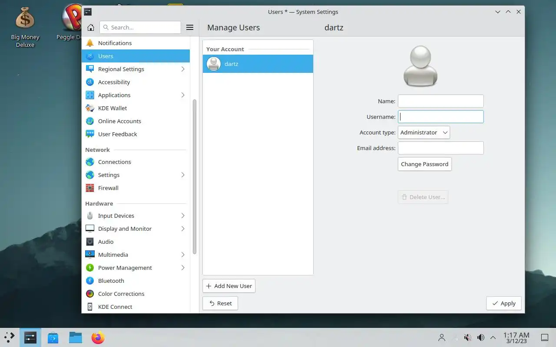Open the Accessibility settings
Image resolution: width=556 pixels, height=347 pixels.
[x=136, y=82]
